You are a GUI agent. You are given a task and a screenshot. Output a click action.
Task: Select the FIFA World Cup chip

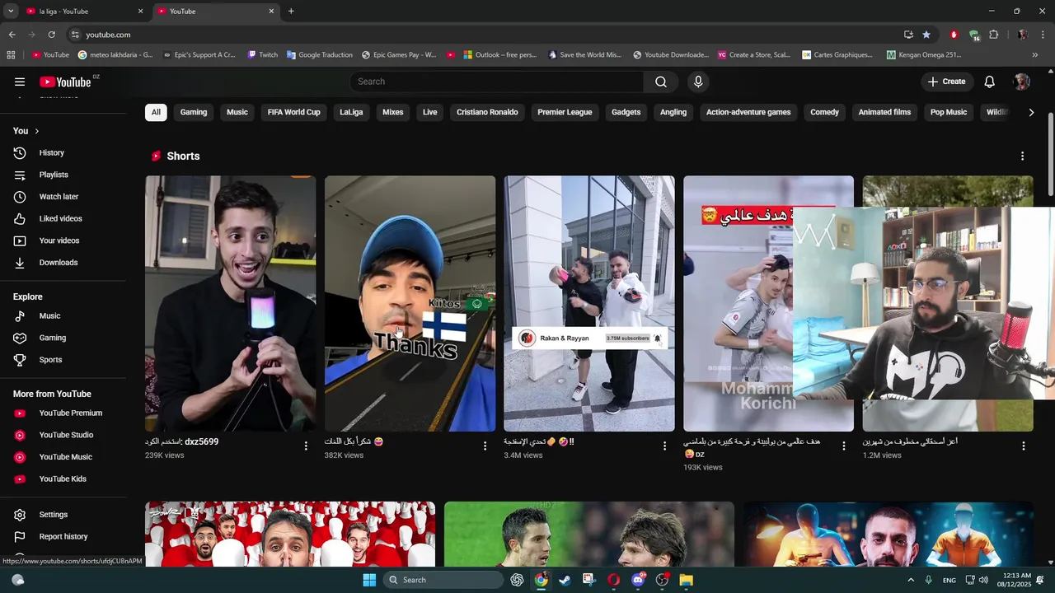[x=293, y=112]
